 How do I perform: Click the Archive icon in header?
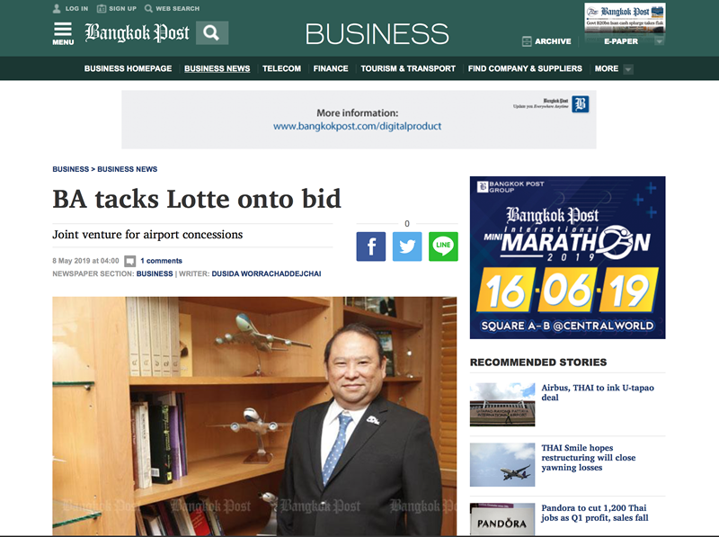527,41
